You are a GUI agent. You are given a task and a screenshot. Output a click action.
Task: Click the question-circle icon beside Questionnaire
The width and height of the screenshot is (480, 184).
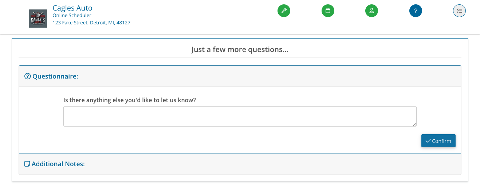point(28,76)
